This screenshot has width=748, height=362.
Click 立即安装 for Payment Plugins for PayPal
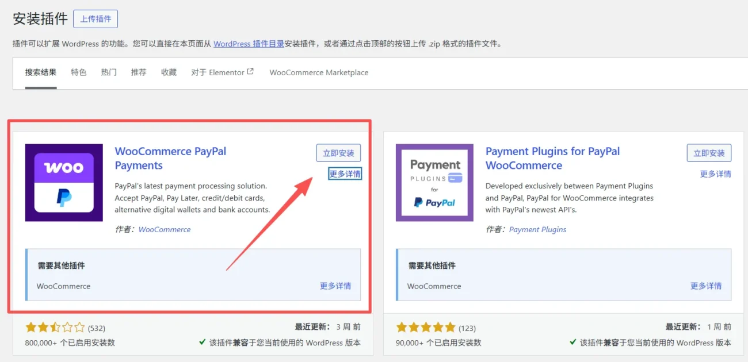pos(709,152)
